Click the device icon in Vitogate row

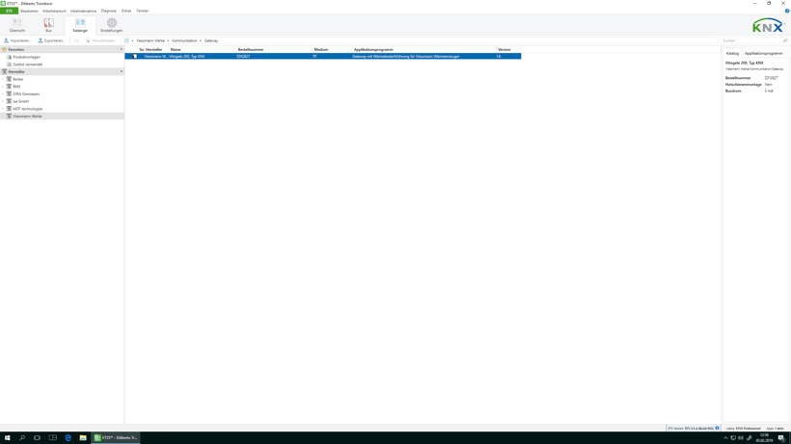135,57
